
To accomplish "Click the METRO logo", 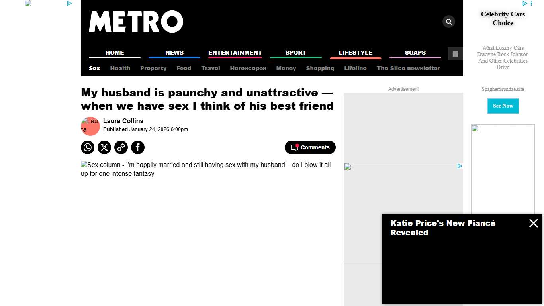I will click(136, 22).
